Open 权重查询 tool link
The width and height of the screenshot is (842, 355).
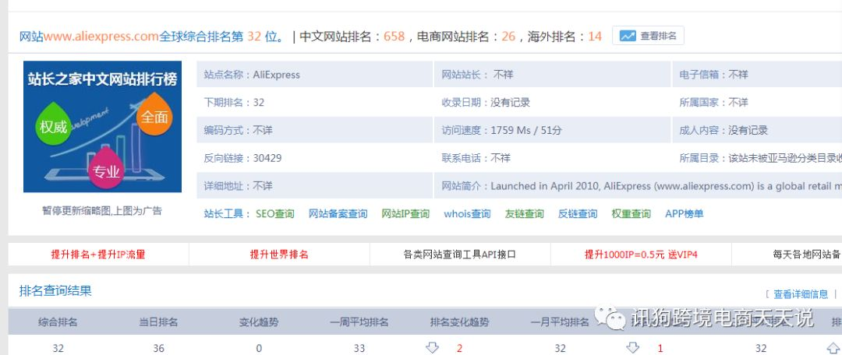point(631,213)
